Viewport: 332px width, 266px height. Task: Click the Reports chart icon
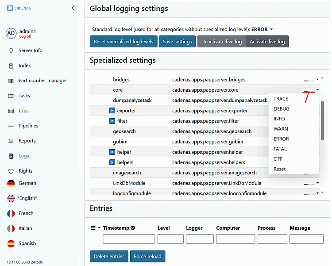[11, 141]
